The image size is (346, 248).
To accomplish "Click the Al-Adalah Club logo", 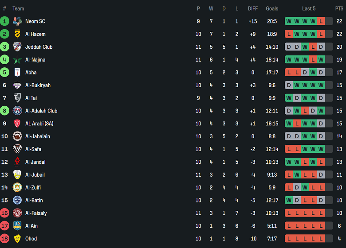I will point(17,111).
